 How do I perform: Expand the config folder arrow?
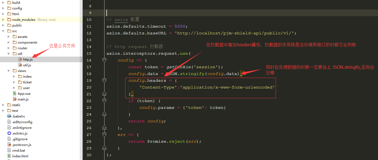(x=3, y=8)
